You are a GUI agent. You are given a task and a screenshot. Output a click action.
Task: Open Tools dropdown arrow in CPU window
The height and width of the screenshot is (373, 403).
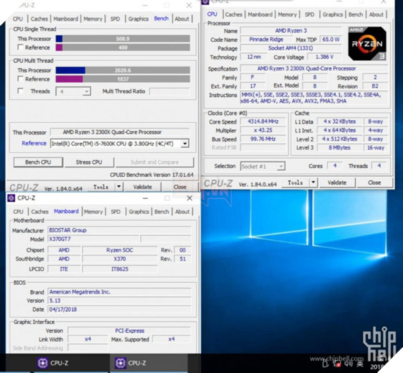click(313, 182)
